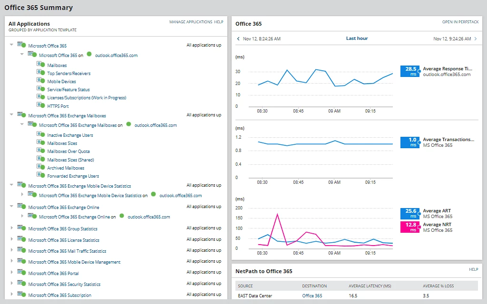Open Office 365 destination link in NetPath
This screenshot has width=487, height=304.
[312, 295]
